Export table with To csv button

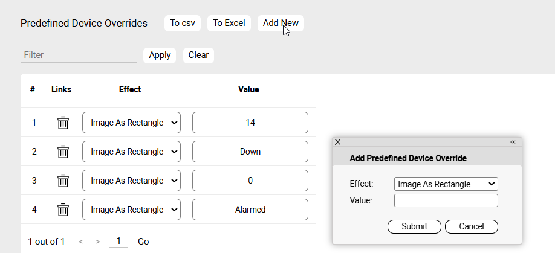(x=183, y=23)
